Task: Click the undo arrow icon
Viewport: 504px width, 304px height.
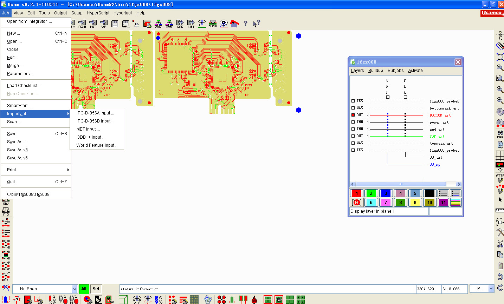Action: [x=500, y=277]
